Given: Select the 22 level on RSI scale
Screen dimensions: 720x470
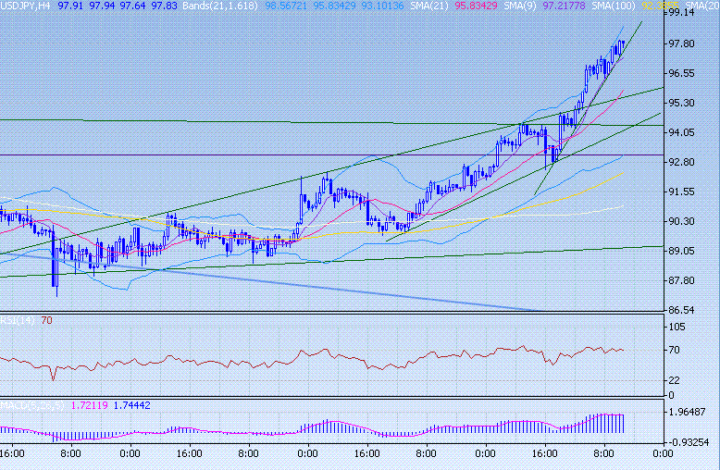Looking at the screenshot, I should pyautogui.click(x=674, y=380).
